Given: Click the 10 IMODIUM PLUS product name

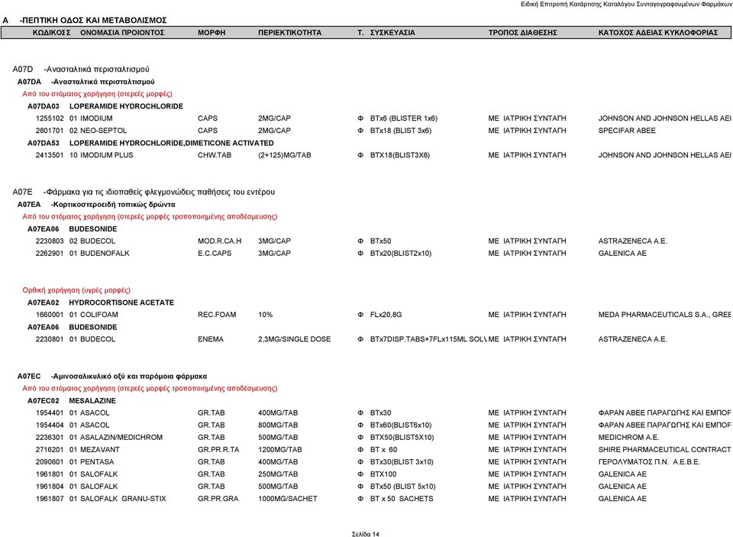Looking at the screenshot, I should (x=102, y=155).
